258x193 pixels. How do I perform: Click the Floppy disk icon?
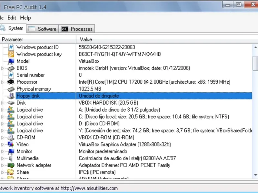(11, 96)
